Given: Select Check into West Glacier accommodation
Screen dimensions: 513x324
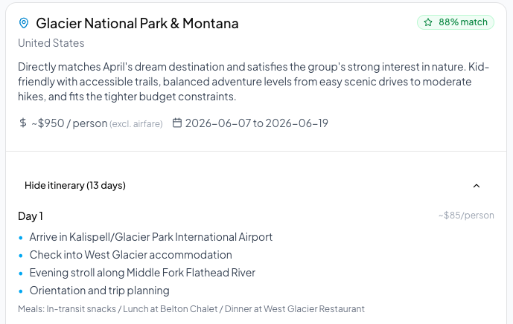Looking at the screenshot, I should click(130, 255).
